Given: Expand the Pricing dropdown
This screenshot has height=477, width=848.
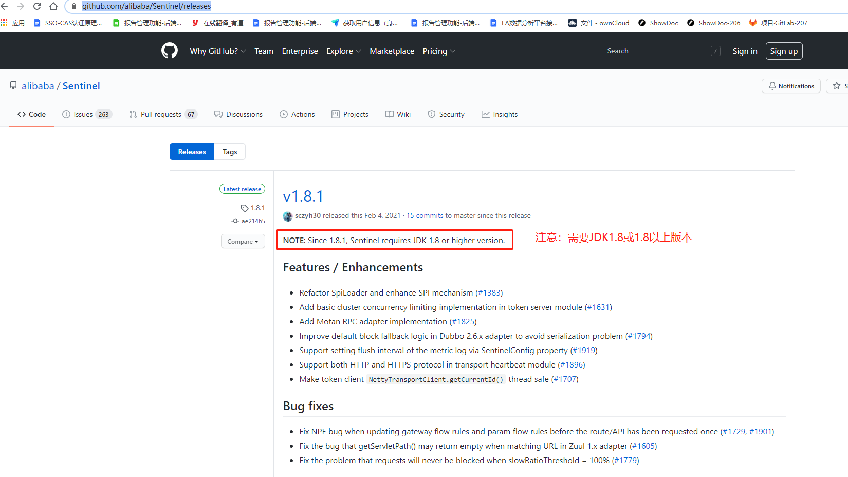Looking at the screenshot, I should pos(439,51).
